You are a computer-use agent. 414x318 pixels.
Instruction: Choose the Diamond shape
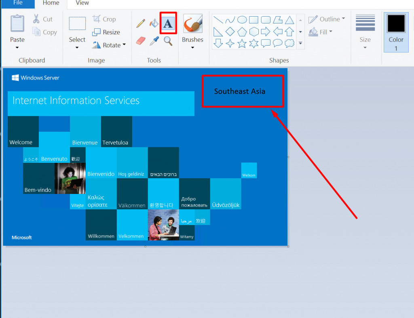[230, 32]
